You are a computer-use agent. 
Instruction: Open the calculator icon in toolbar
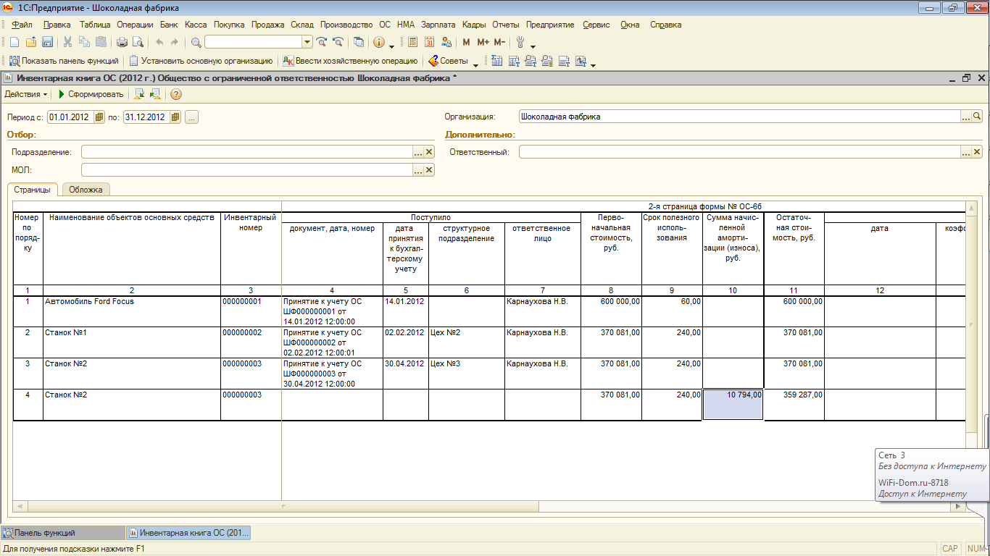[413, 42]
